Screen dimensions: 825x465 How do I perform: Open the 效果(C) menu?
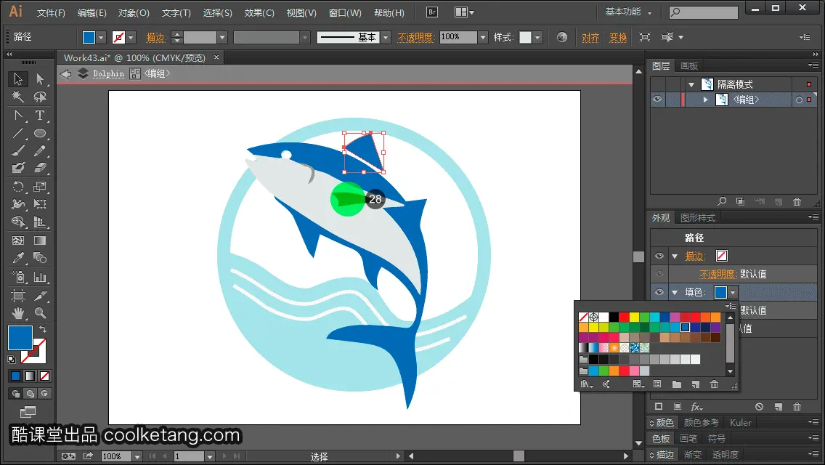click(259, 12)
